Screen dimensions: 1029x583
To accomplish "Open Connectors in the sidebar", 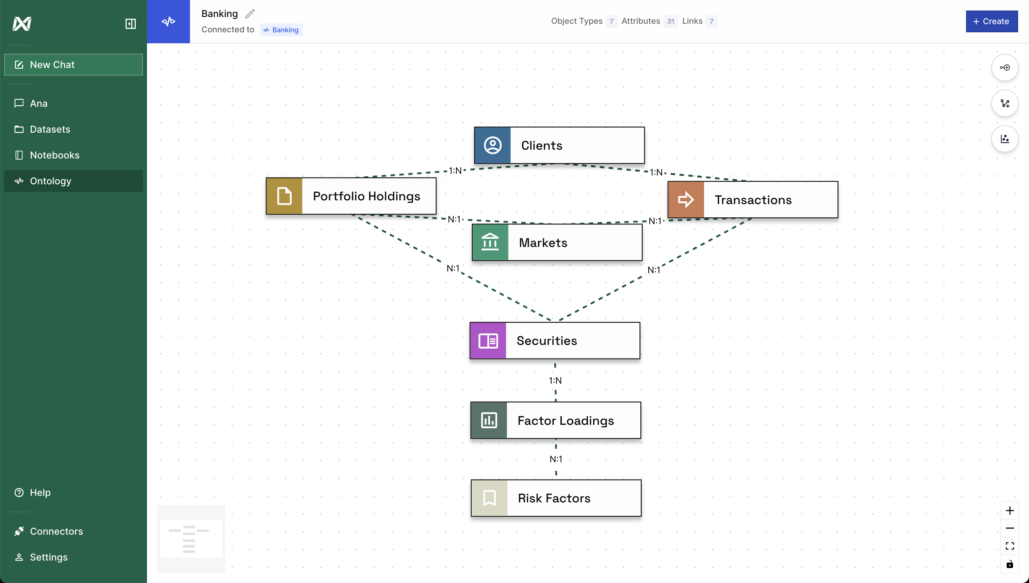I will pyautogui.click(x=56, y=531).
